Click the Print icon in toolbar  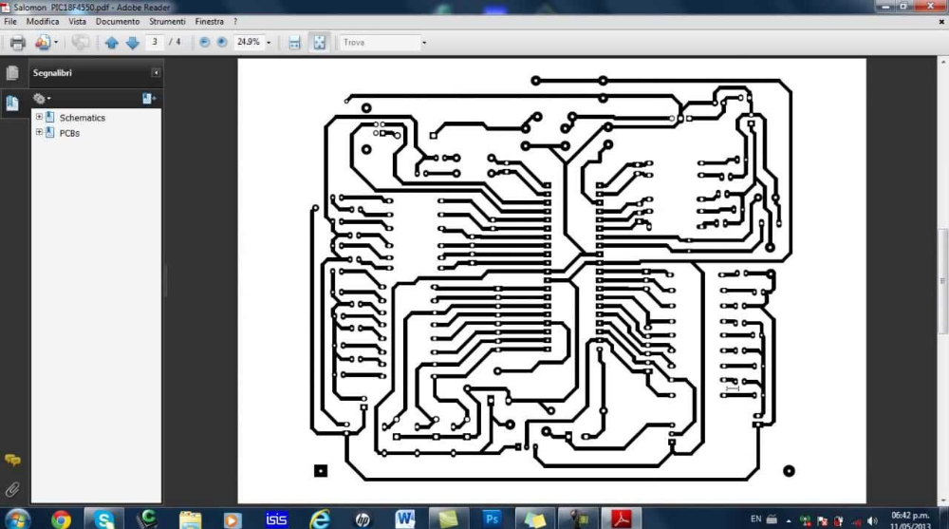(17, 43)
